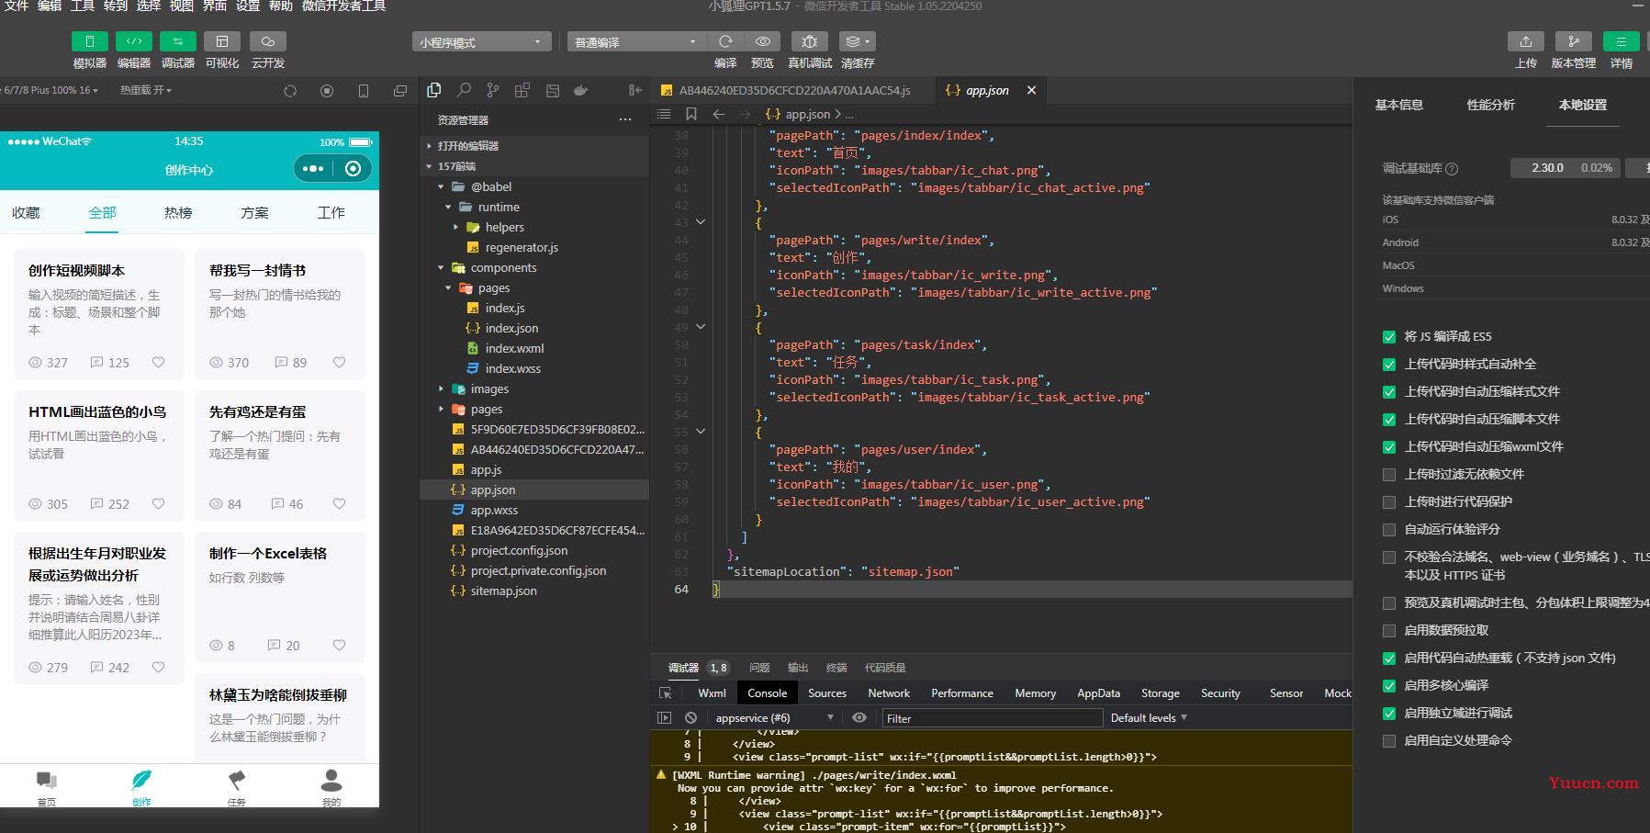Switch to the Network devtools tab
This screenshot has height=833, width=1650.
pyautogui.click(x=889, y=693)
